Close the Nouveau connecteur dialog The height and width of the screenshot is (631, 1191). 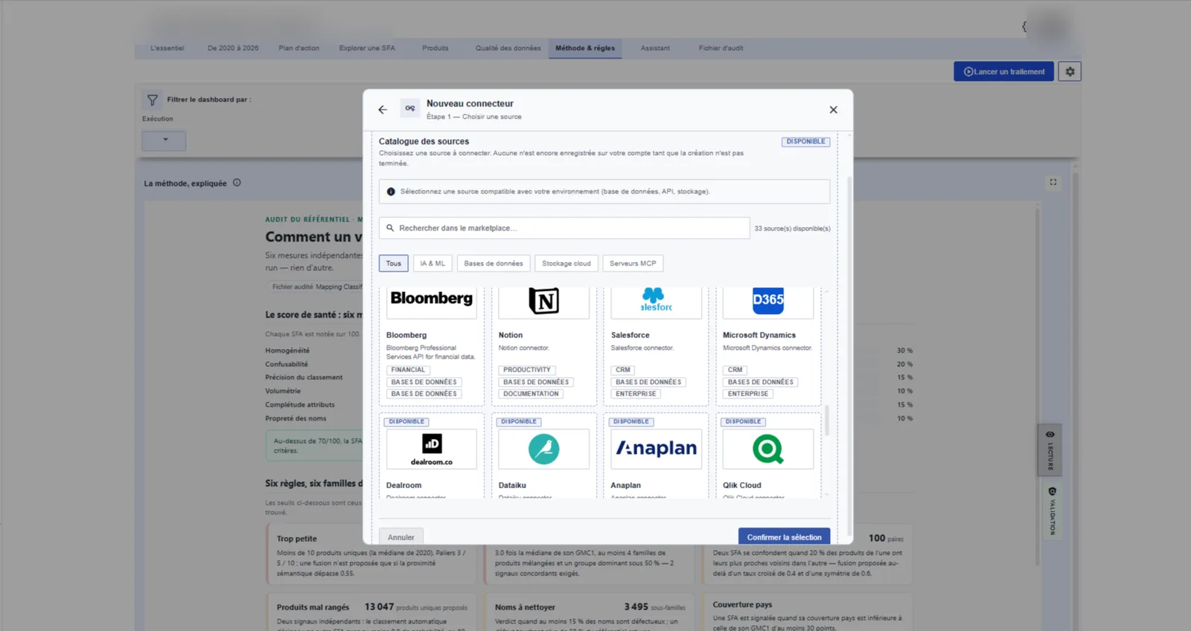pyautogui.click(x=833, y=109)
